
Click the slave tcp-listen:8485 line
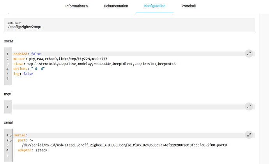pyautogui.click(x=94, y=64)
